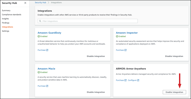Open Armor Anywhere Configure link
Screen dimensions: 191x99
point(132,80)
